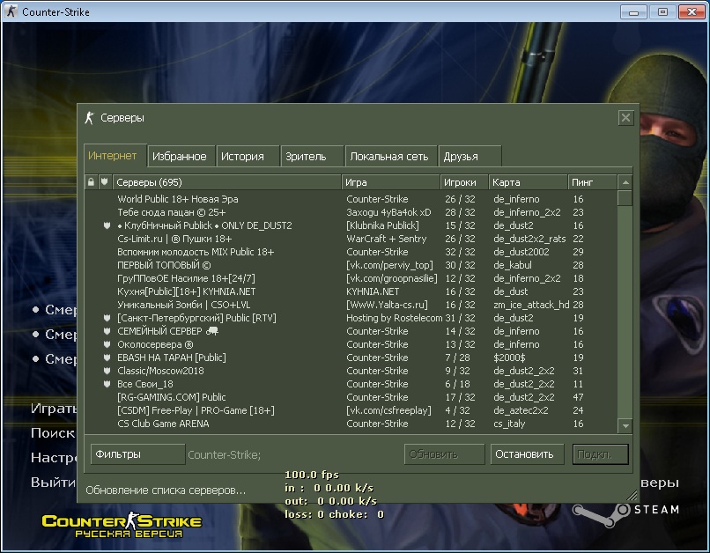Viewport: 710px width, 553px height.
Task: Click shield icon on Санкт-Петербургский Public row
Action: (107, 318)
